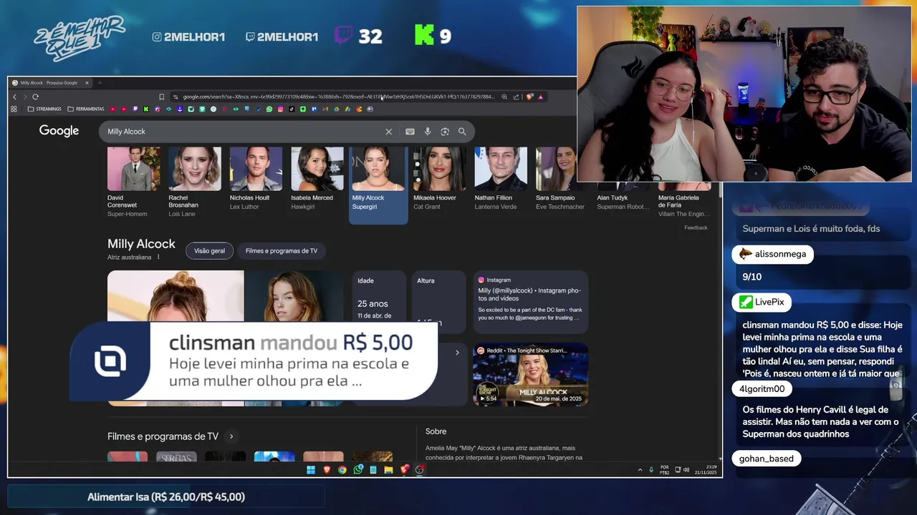Open Google Chrome from the taskbar
The image size is (917, 515).
tap(342, 470)
